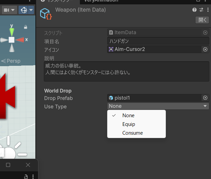Collapse the Use Type dropdown field
The height and width of the screenshot is (179, 211).
(x=158, y=106)
